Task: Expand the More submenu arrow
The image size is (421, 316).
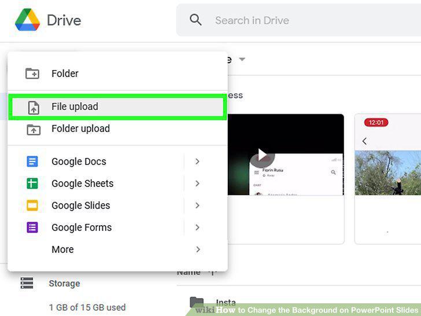Action: click(x=198, y=249)
